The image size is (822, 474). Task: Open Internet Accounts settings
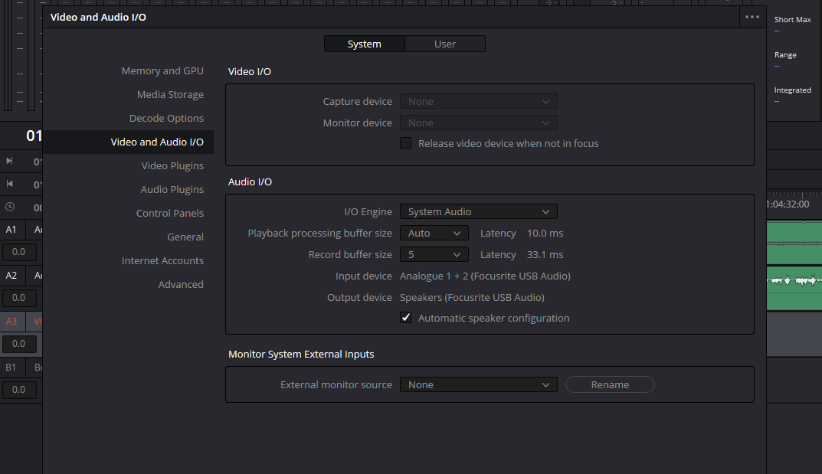[x=162, y=260]
